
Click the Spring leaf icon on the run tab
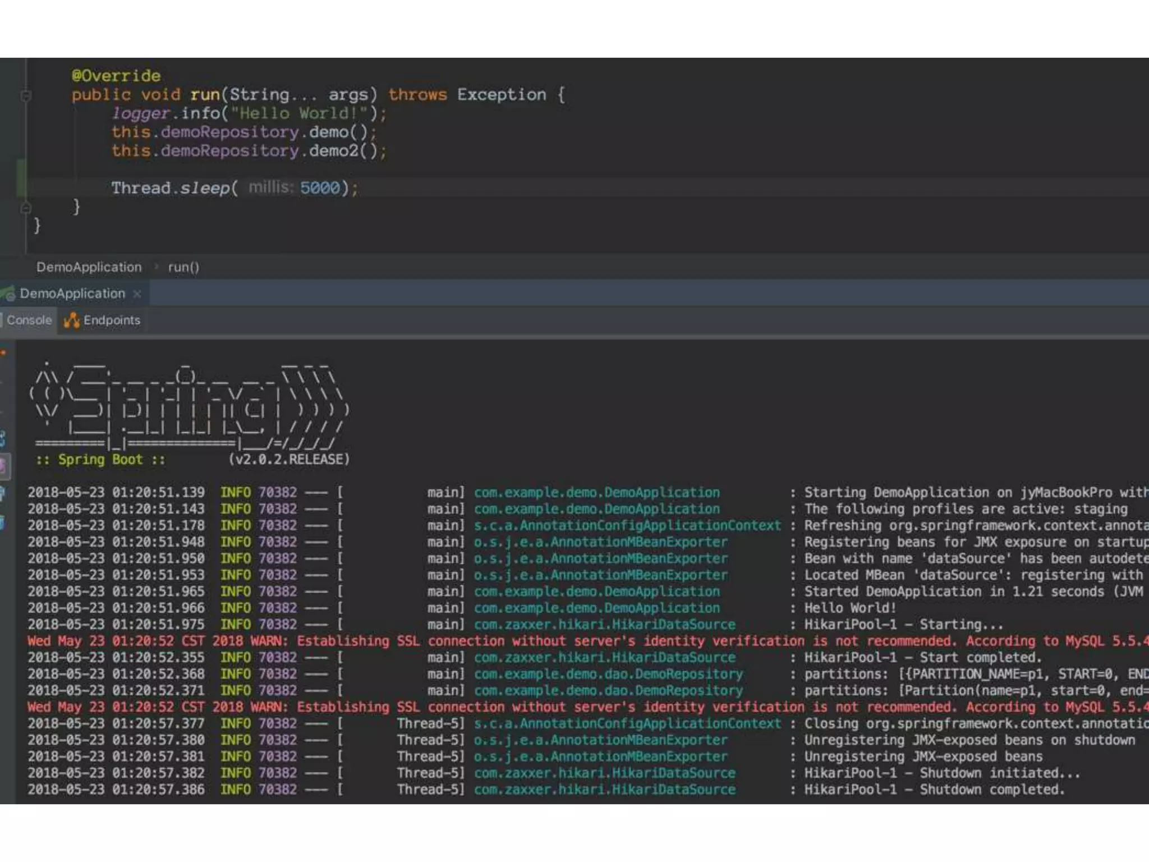click(x=7, y=294)
